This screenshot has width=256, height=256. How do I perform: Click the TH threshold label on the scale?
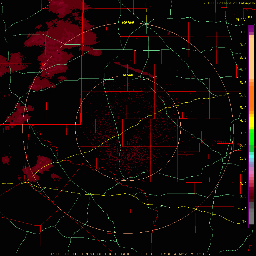(244, 222)
